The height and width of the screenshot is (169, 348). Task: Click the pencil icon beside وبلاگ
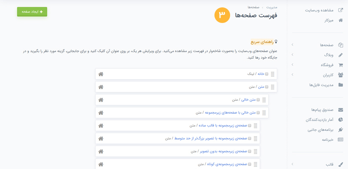point(340,55)
